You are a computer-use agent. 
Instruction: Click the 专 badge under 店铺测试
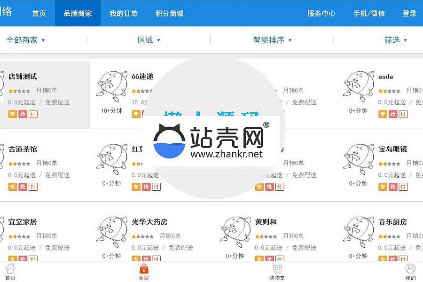(12, 114)
